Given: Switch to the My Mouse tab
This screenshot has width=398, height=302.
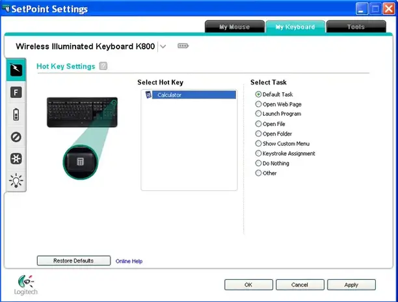Looking at the screenshot, I should pos(235,27).
